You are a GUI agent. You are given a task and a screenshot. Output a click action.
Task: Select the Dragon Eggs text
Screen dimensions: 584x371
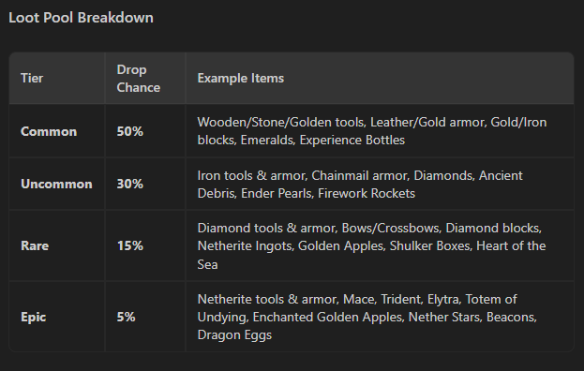point(234,334)
